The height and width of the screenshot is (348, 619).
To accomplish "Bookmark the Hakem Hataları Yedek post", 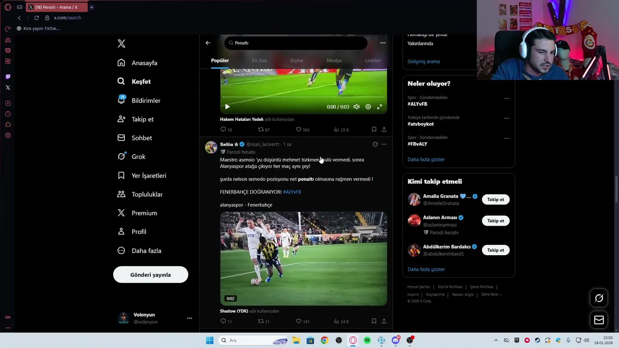I will (x=374, y=130).
